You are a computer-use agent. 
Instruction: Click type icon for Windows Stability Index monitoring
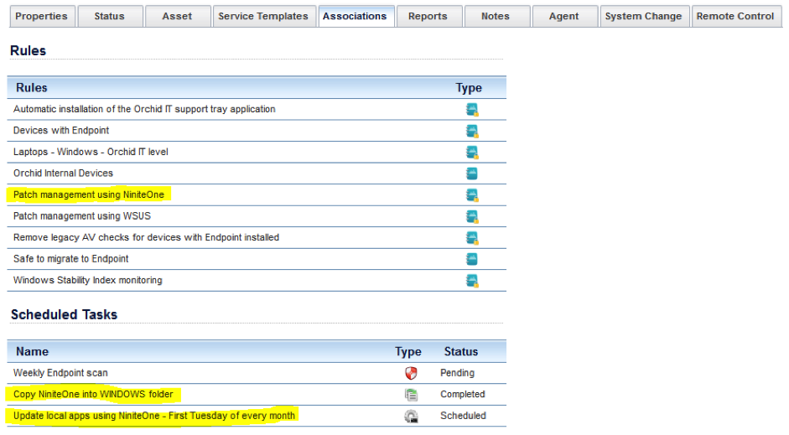coord(472,281)
